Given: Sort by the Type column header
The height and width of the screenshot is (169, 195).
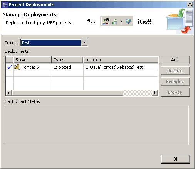Looking at the screenshot, I should [67, 60].
